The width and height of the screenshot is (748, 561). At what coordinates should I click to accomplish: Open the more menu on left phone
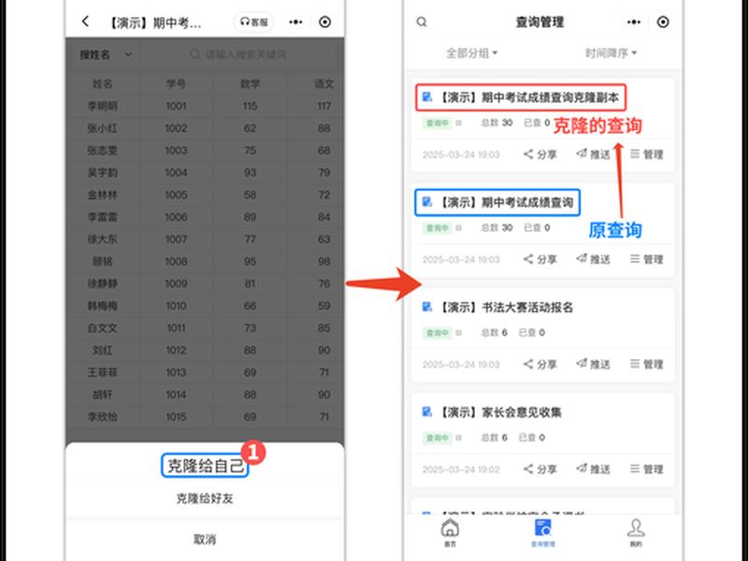pyautogui.click(x=295, y=22)
